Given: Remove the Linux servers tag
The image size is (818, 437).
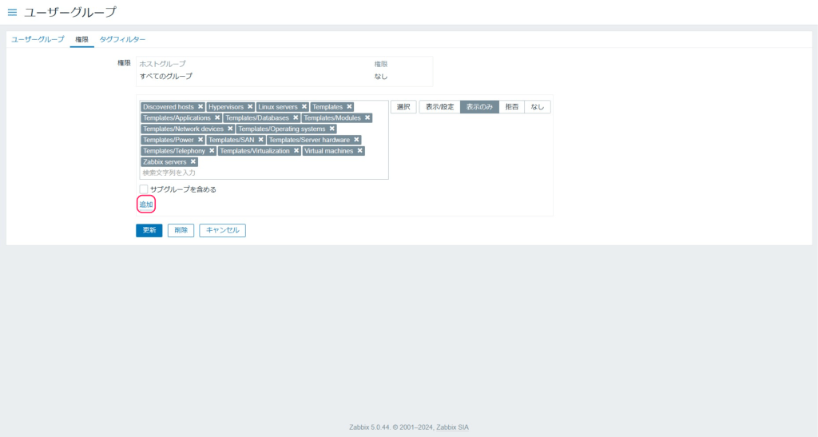Looking at the screenshot, I should [304, 107].
